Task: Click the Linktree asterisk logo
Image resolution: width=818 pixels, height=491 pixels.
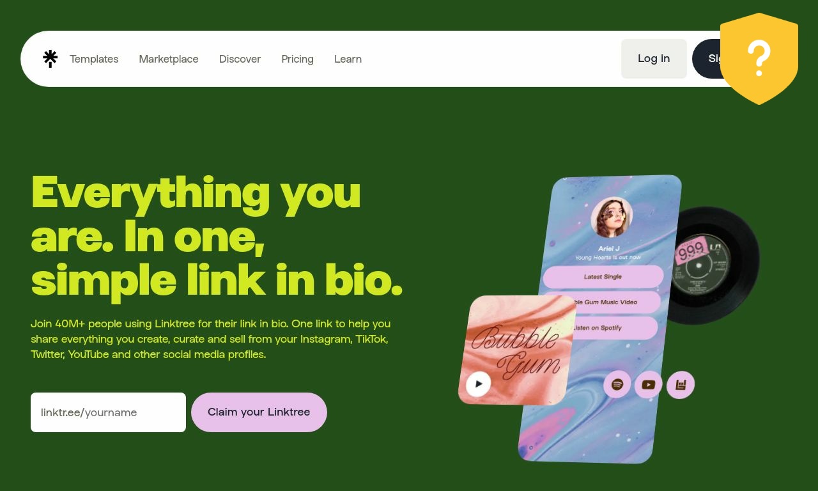Action: coord(50,59)
